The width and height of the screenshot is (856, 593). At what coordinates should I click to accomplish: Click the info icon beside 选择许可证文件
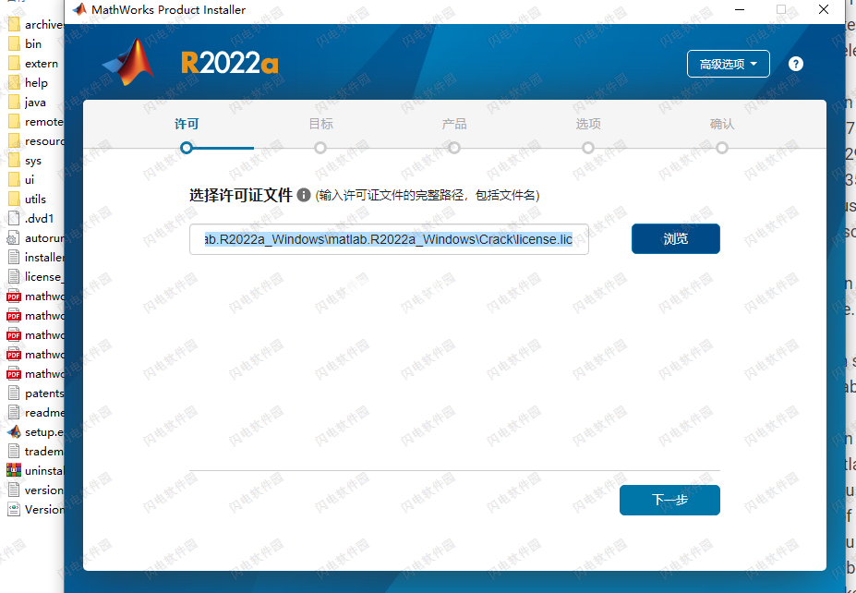coord(304,195)
